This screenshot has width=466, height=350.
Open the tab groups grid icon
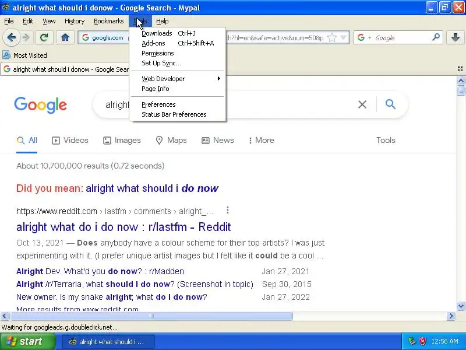pyautogui.click(x=460, y=69)
